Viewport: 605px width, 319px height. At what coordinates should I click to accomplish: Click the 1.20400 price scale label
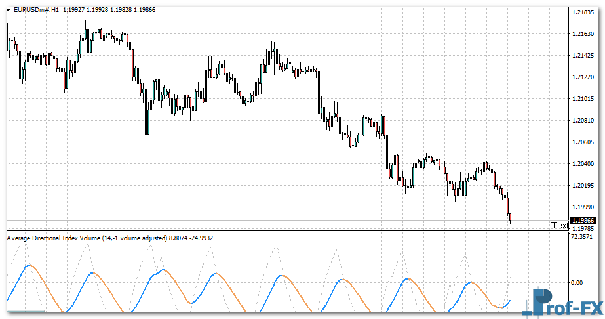[x=583, y=164]
